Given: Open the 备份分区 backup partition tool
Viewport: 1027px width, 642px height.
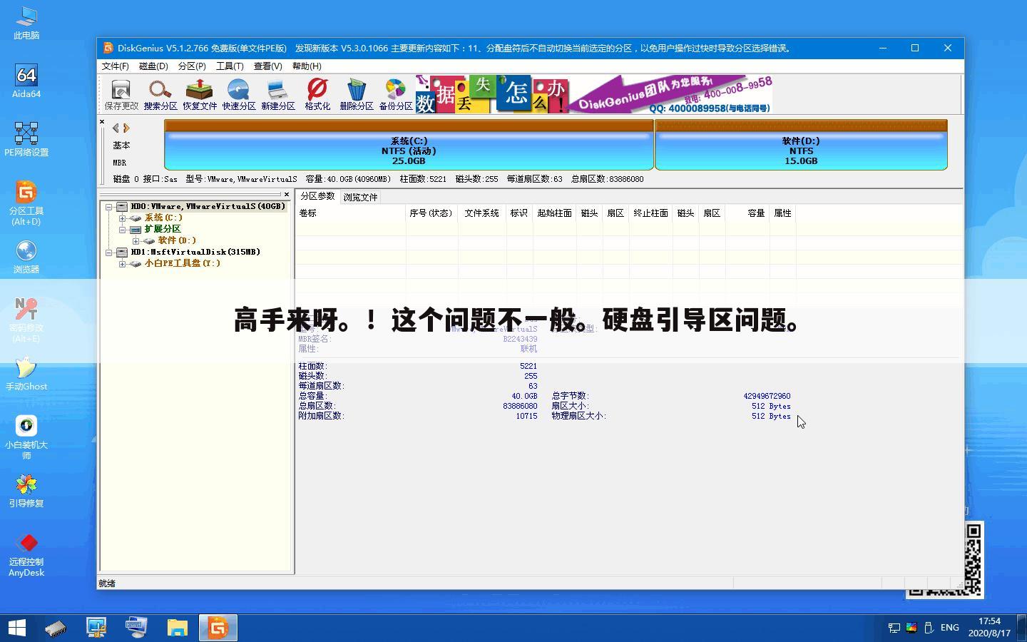Looking at the screenshot, I should tap(396, 95).
